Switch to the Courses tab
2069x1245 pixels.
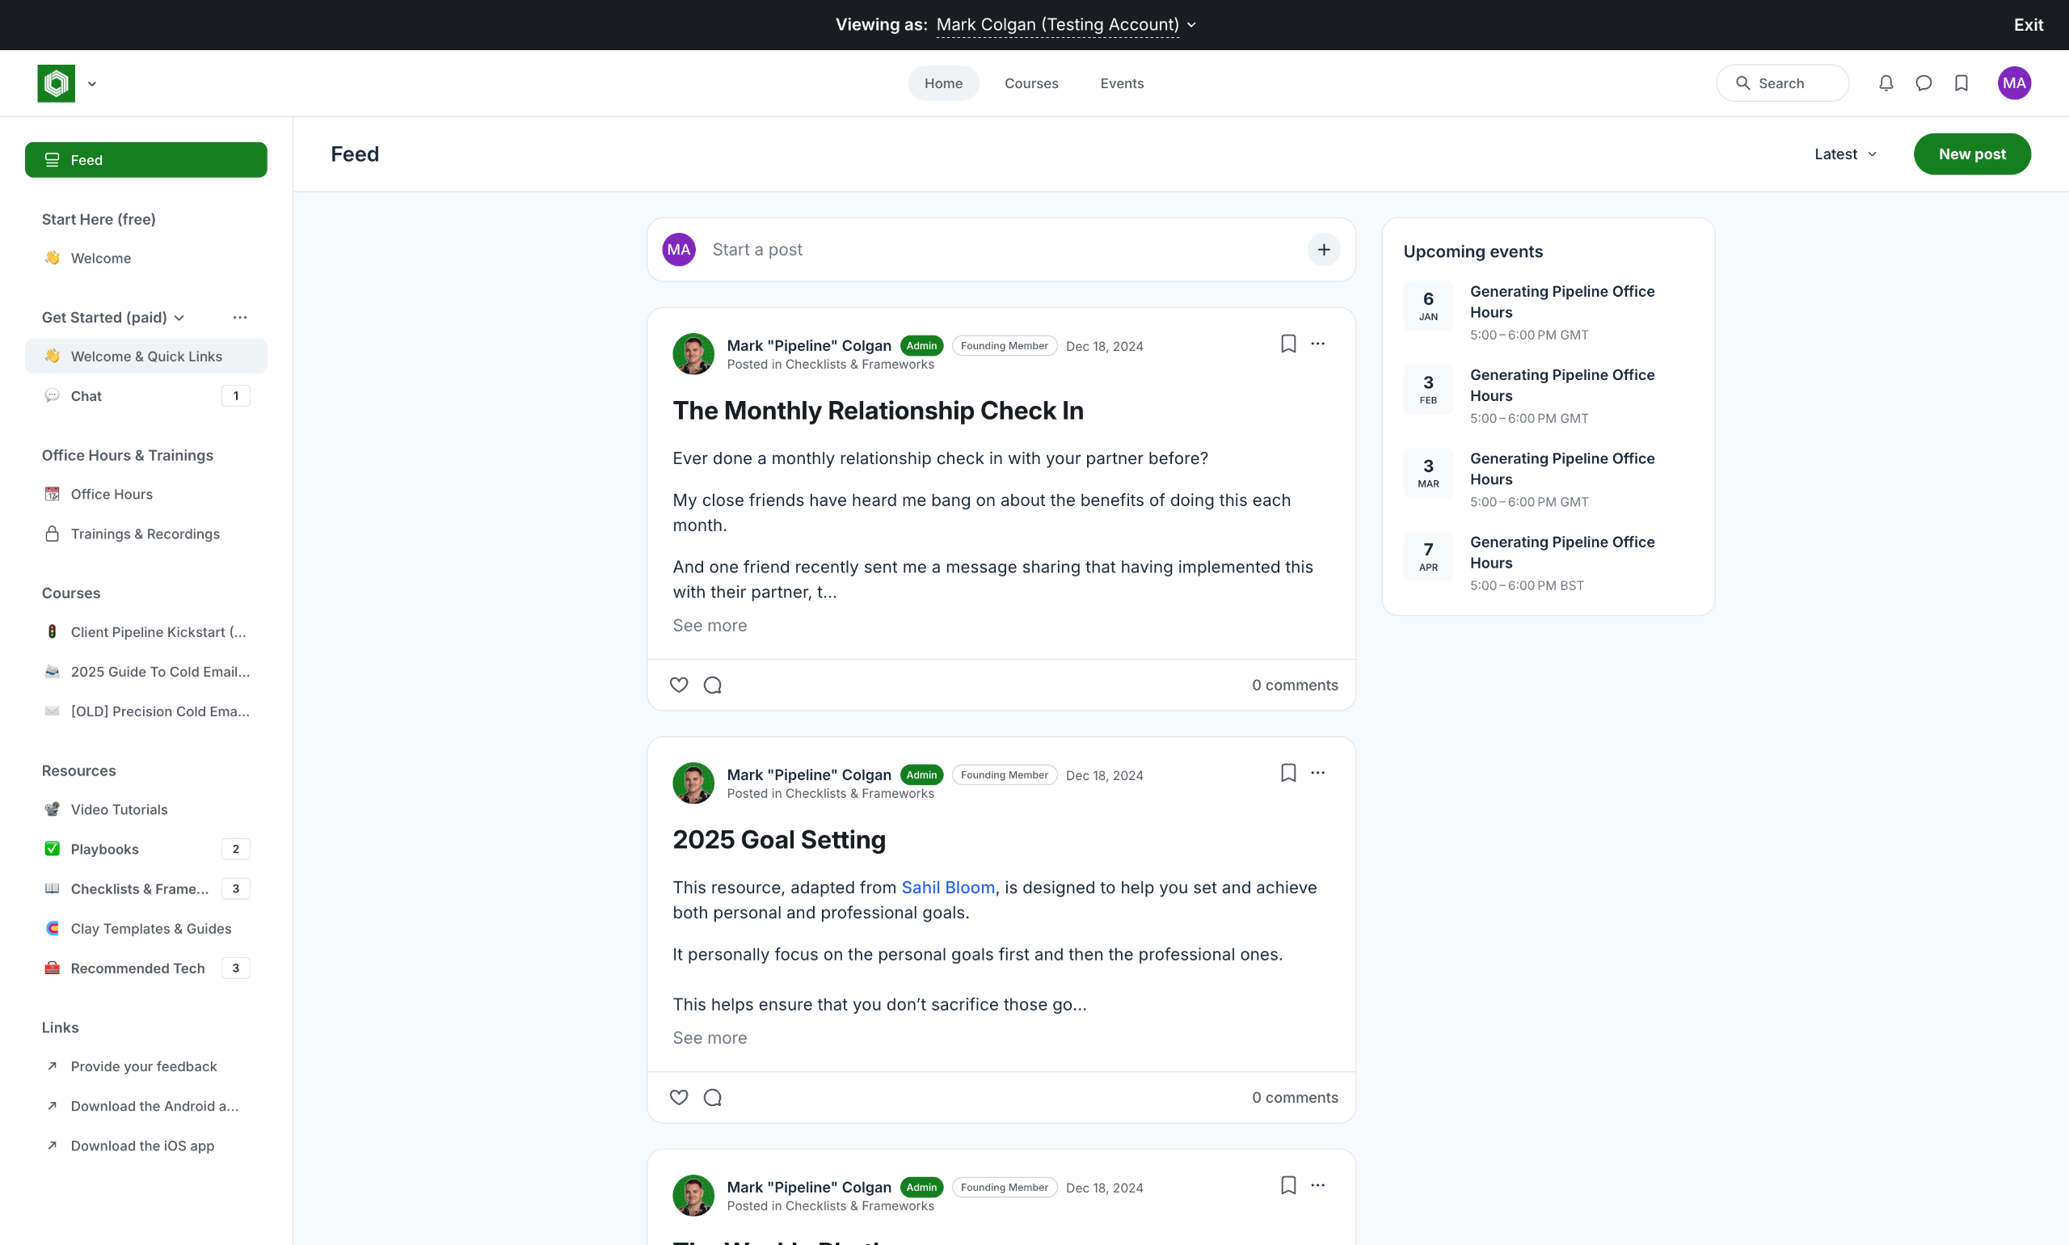pos(1030,83)
